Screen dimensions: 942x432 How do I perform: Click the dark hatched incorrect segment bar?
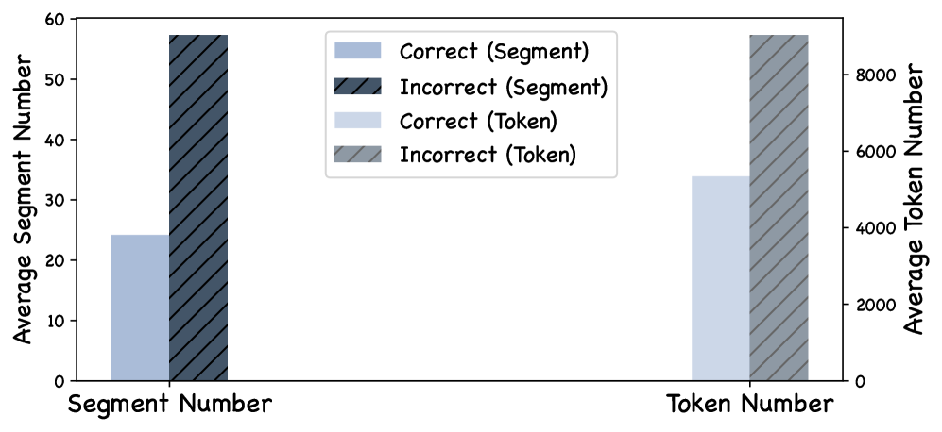[198, 208]
